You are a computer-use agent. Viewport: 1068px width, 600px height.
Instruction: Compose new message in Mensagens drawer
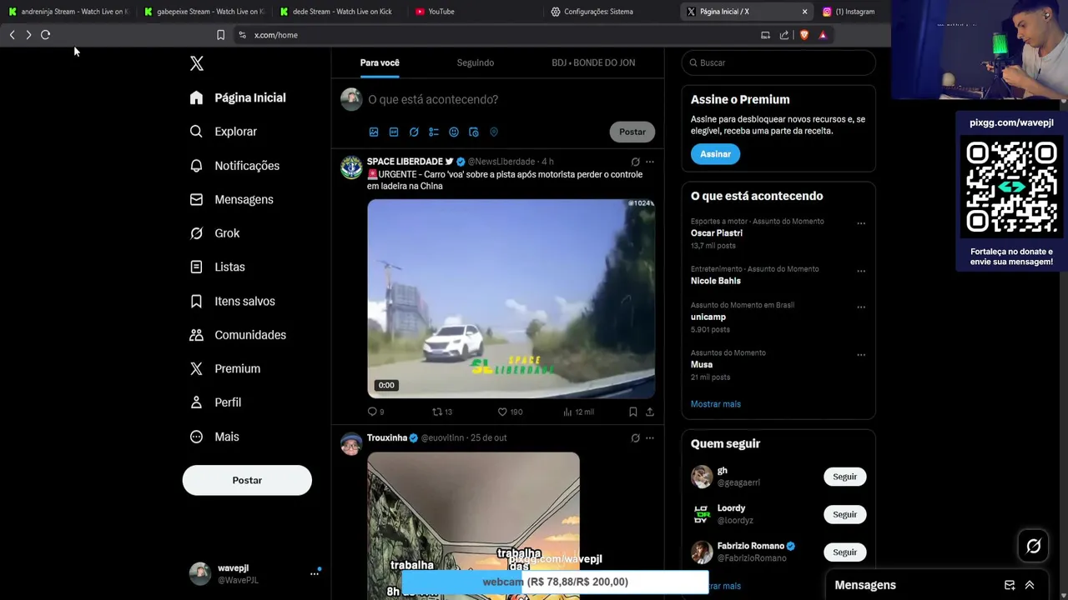click(1010, 585)
